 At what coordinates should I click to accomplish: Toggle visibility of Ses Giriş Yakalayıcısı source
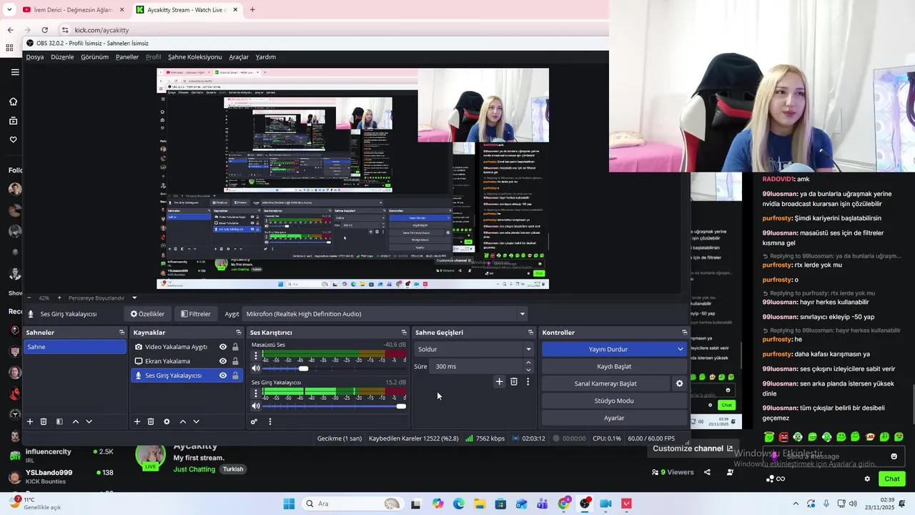coord(223,376)
